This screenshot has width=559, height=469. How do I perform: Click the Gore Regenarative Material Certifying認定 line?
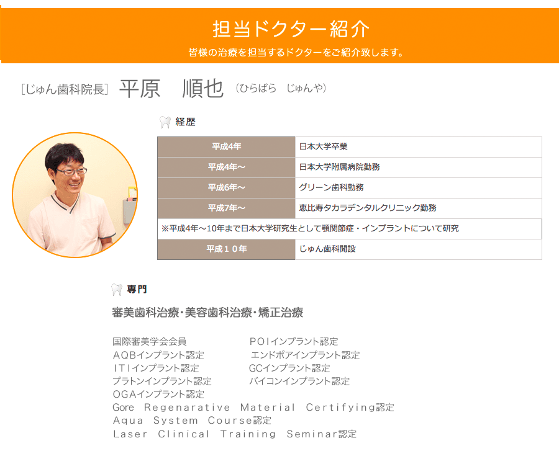[253, 408]
